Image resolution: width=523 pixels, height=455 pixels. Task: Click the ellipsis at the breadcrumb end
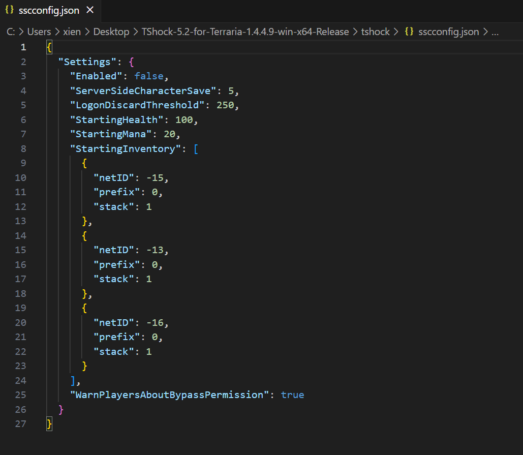pos(495,32)
